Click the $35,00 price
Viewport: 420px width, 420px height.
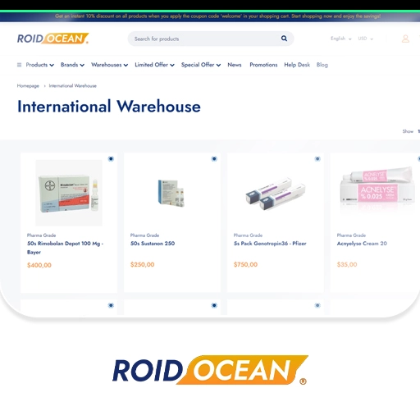(347, 264)
